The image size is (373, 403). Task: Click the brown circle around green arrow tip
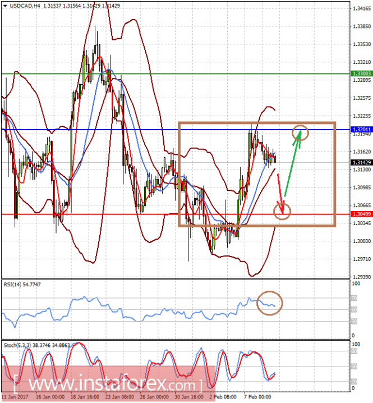point(300,132)
